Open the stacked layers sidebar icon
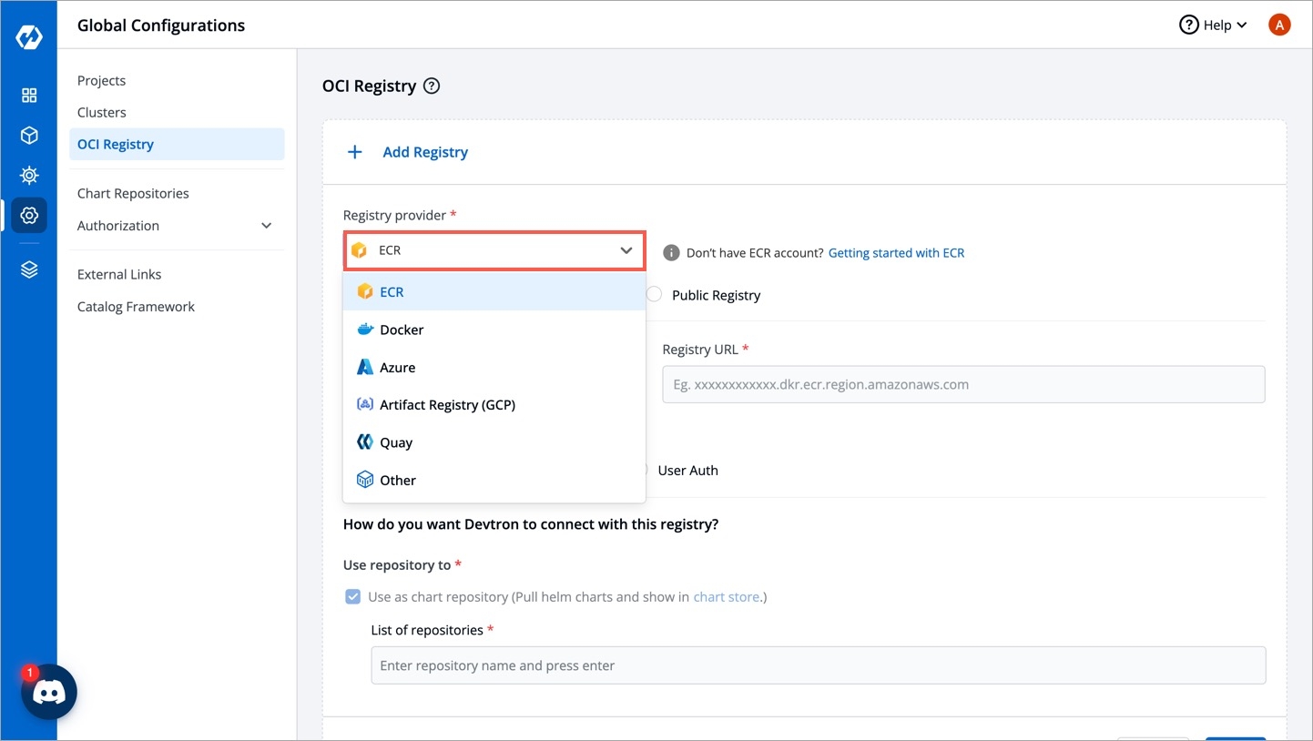Screen dimensions: 1313x741 point(29,270)
